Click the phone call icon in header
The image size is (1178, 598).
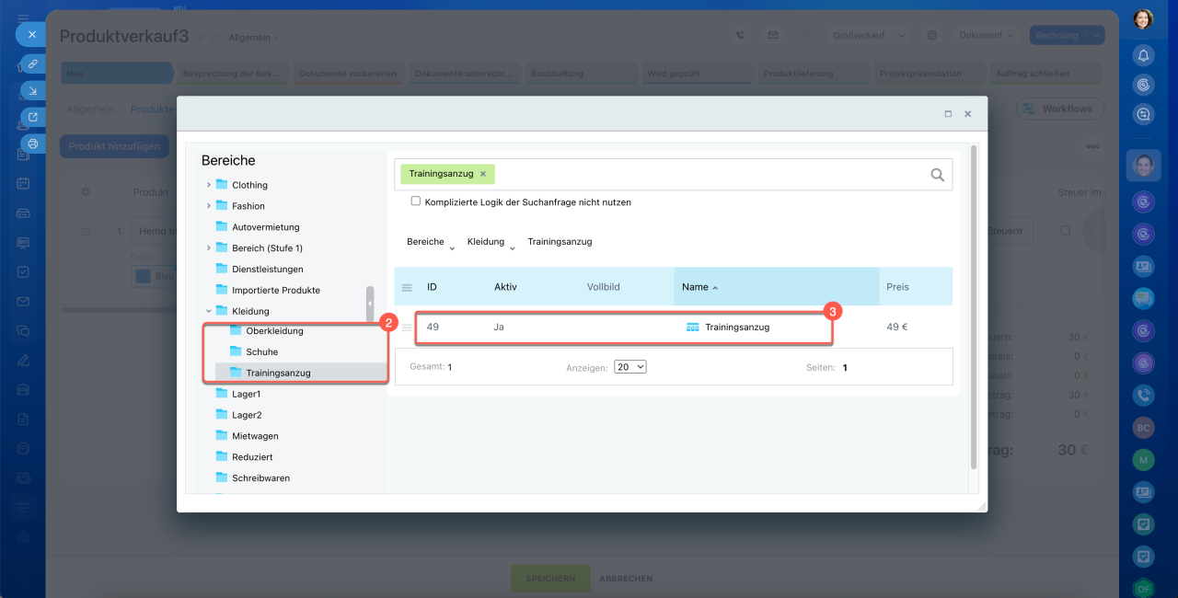(x=741, y=35)
